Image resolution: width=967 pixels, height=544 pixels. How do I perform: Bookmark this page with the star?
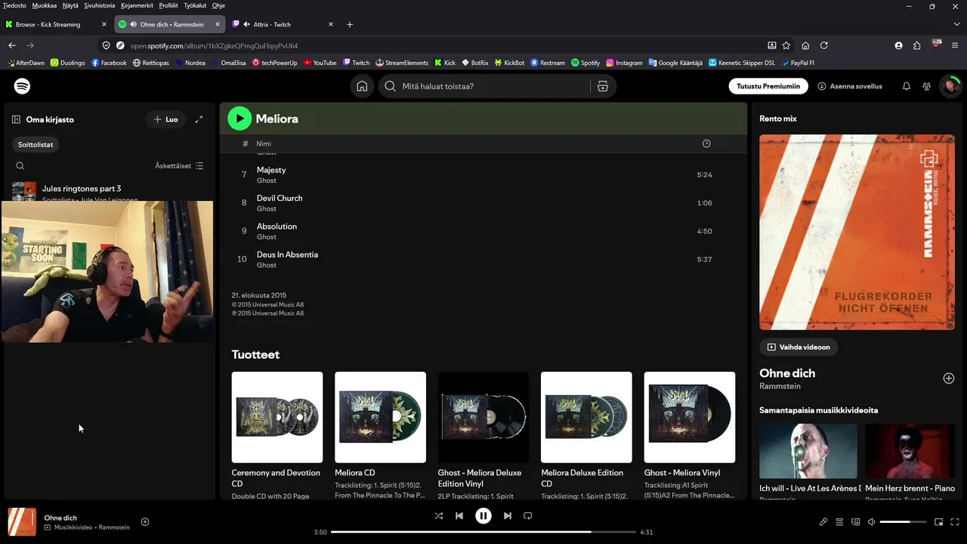click(x=786, y=45)
